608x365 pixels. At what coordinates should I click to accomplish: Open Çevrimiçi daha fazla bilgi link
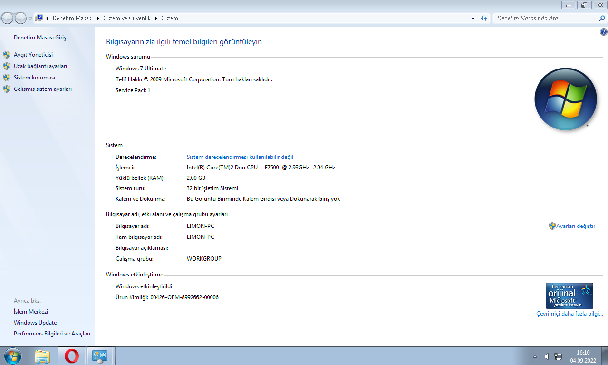coord(569,314)
